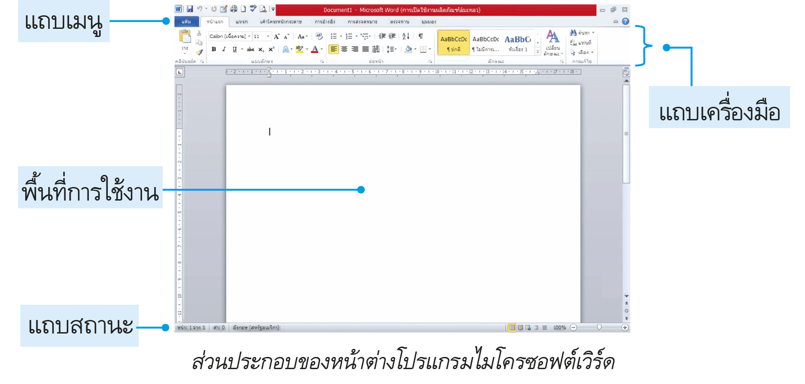Screen dimensions: 805x384
Task: Click the Increase Indent icon
Action: [392, 37]
